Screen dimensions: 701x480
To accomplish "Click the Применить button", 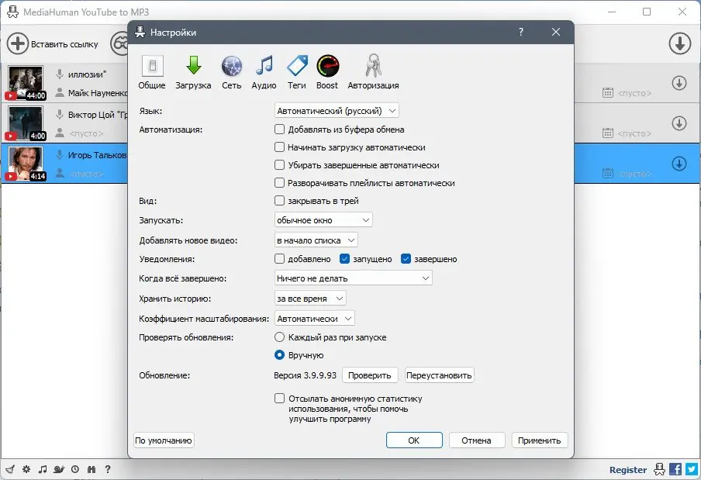I will point(539,440).
